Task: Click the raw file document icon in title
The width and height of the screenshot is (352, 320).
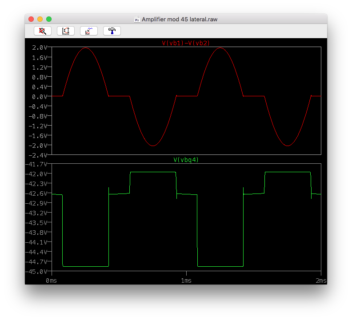Action: pos(137,20)
